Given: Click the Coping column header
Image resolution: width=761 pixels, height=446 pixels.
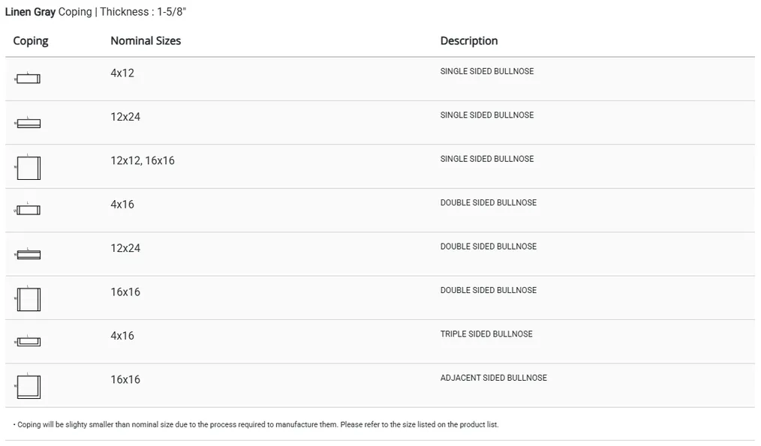Looking at the screenshot, I should [x=31, y=41].
